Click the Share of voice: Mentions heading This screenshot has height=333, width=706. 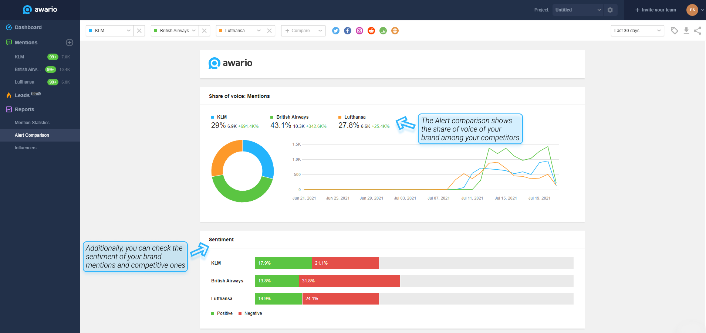tap(239, 96)
